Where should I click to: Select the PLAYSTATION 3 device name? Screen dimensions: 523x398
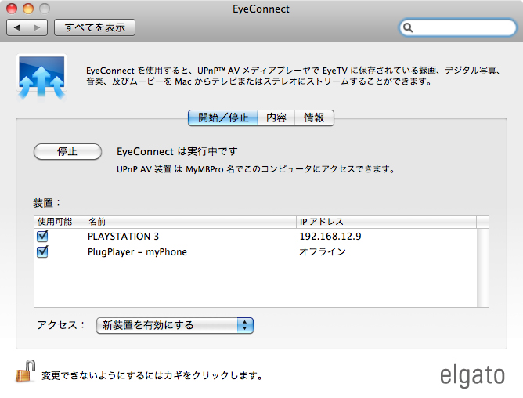point(123,237)
